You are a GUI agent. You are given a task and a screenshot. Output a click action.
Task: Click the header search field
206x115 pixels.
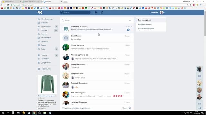[75, 12]
